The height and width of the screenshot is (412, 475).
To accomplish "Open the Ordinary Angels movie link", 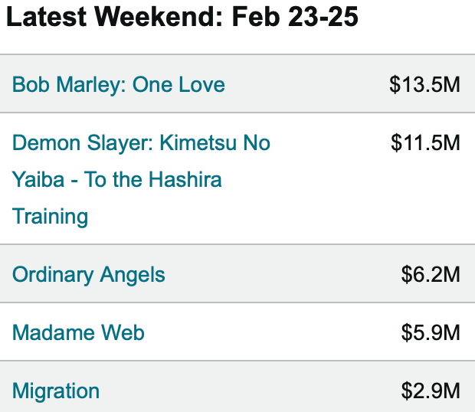I will pos(88,275).
